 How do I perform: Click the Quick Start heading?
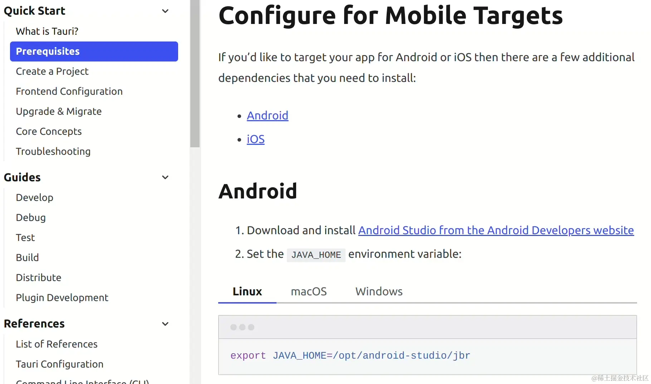pyautogui.click(x=35, y=11)
